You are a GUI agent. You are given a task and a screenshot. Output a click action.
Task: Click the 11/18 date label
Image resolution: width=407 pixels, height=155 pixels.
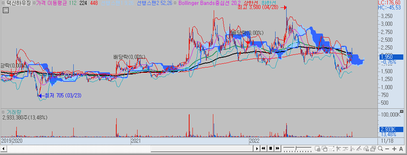(x=387, y=141)
